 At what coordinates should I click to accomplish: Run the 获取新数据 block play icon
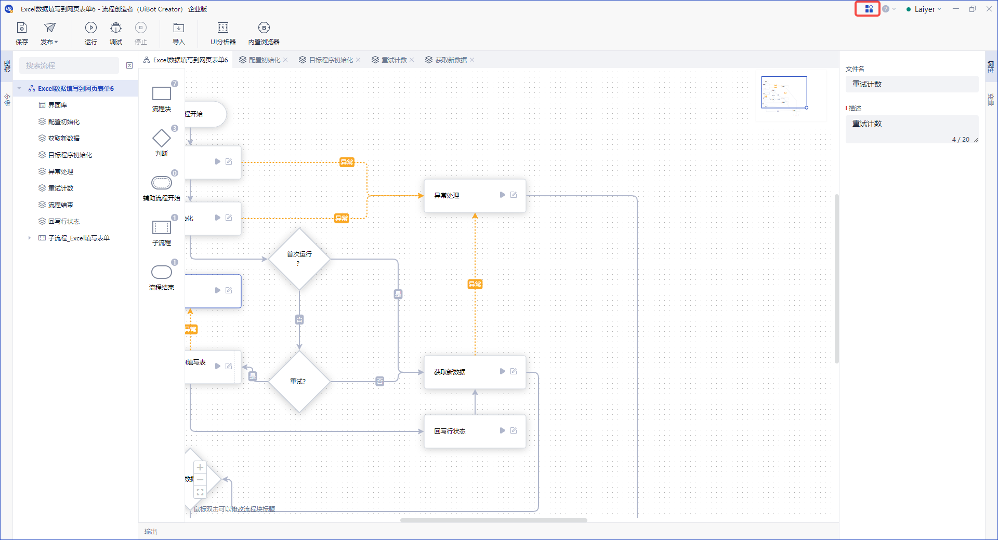click(503, 371)
